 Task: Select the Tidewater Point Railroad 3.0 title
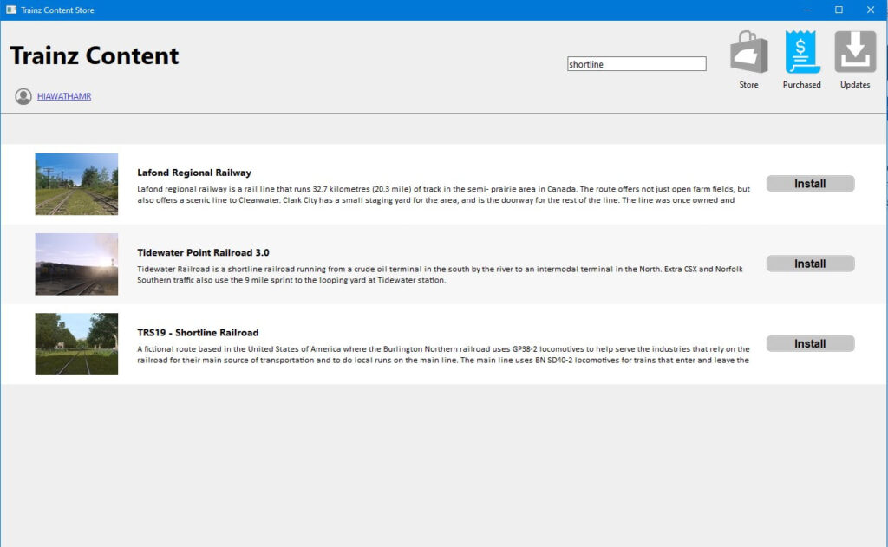click(203, 252)
